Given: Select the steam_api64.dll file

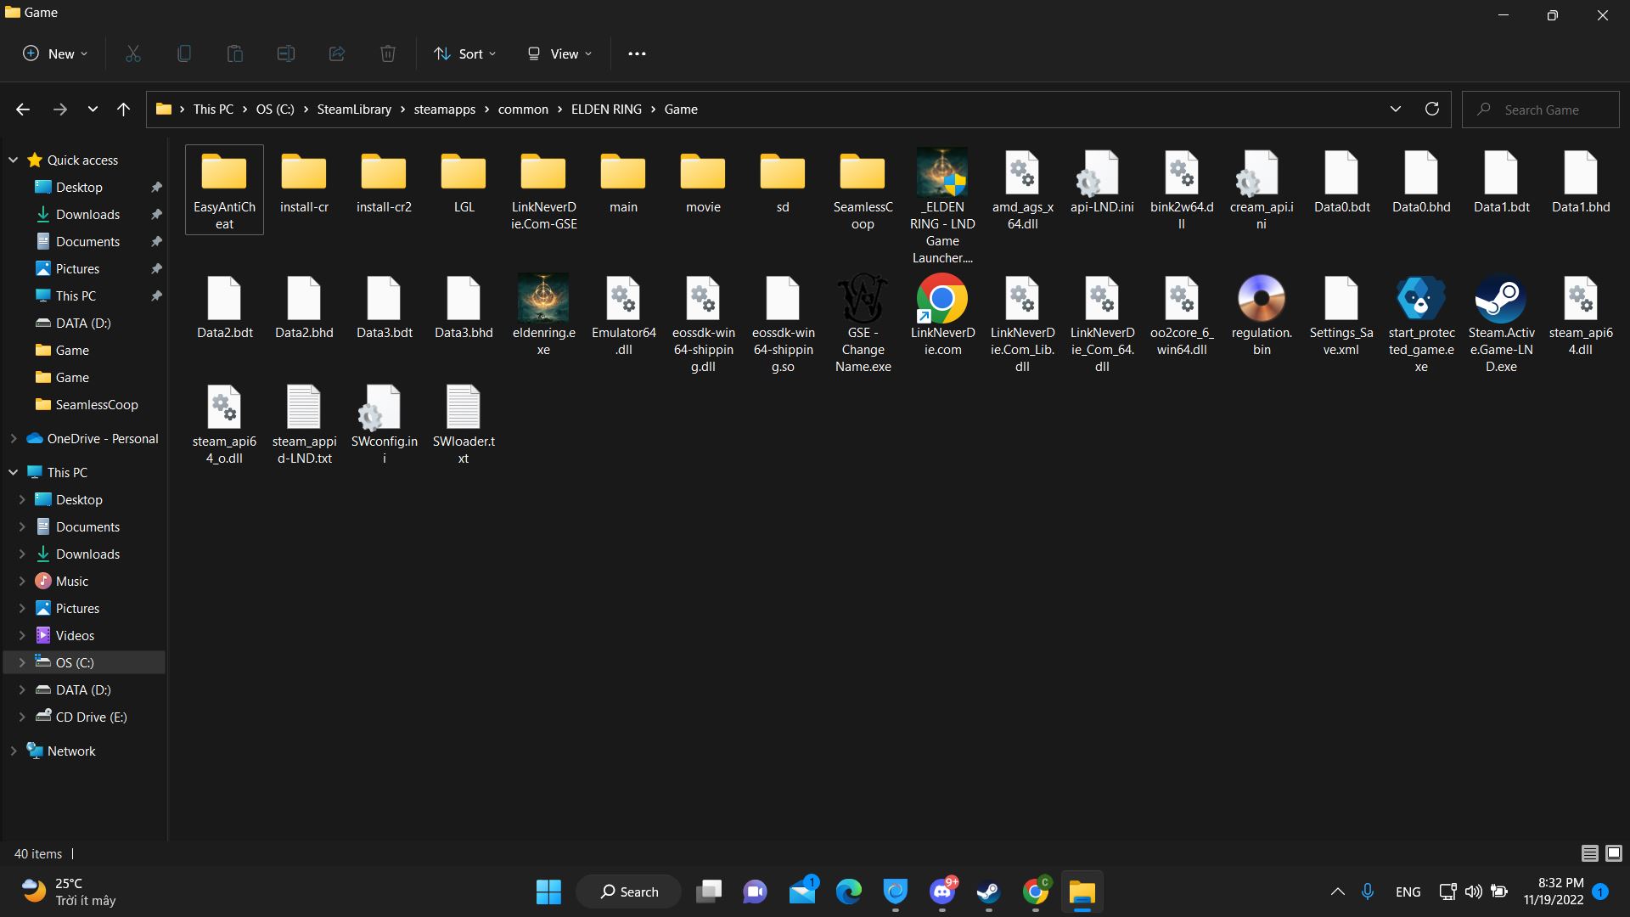Looking at the screenshot, I should coord(1581,315).
